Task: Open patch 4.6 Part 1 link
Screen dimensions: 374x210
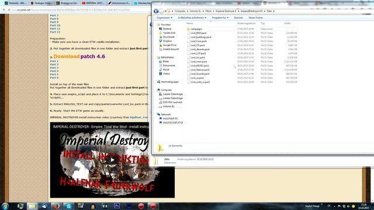Action: [x=54, y=61]
